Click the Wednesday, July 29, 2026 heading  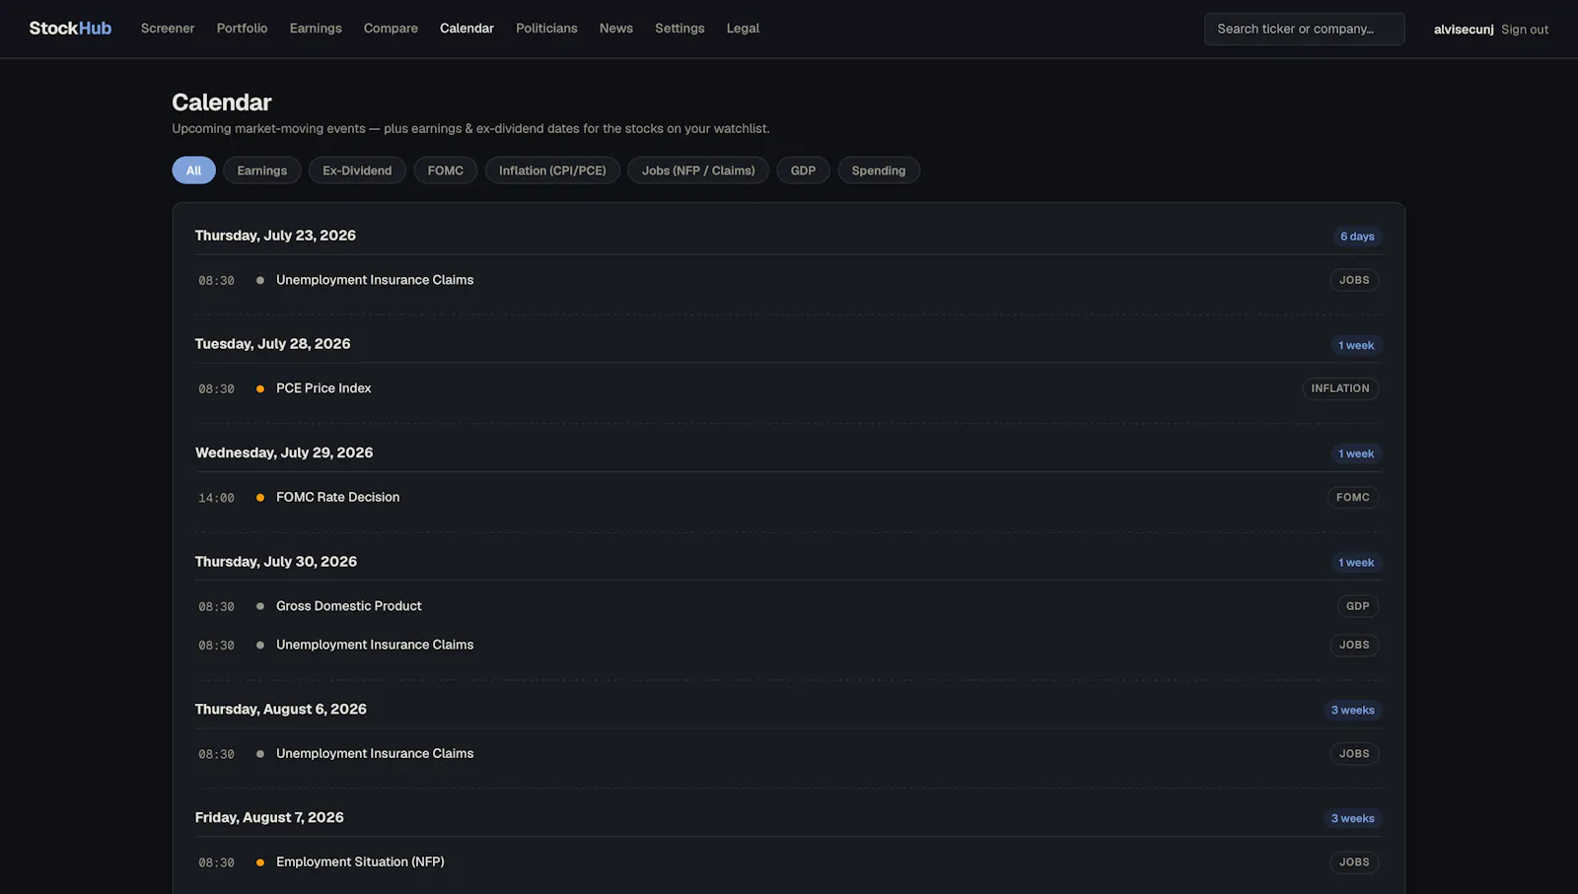click(x=284, y=452)
